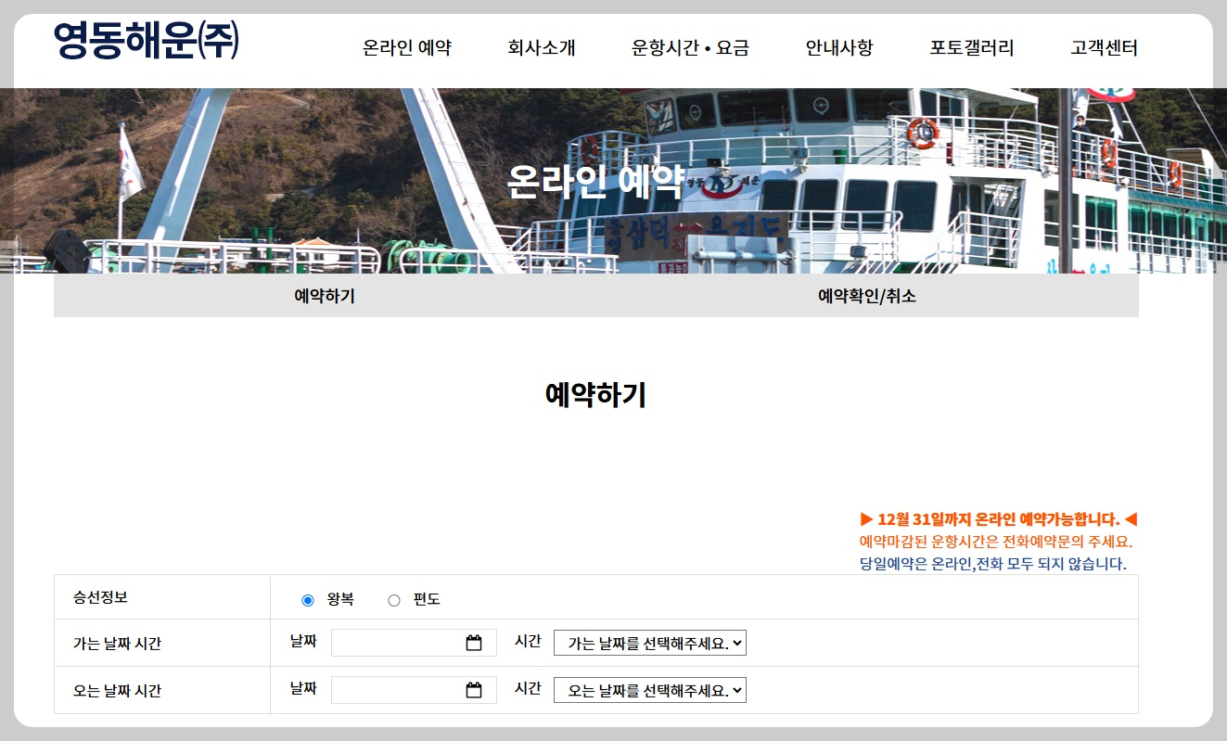This screenshot has width=1227, height=741.
Task: Open the departure time selection dropdown
Action: point(649,642)
